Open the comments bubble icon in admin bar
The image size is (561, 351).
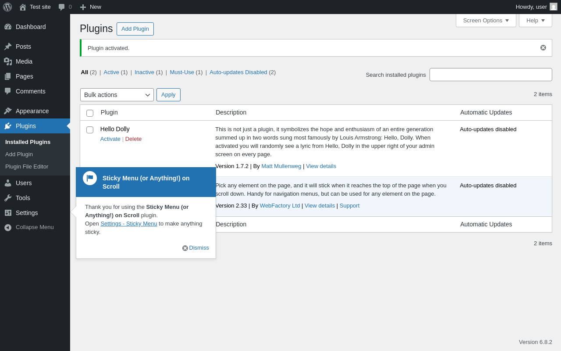pos(62,7)
